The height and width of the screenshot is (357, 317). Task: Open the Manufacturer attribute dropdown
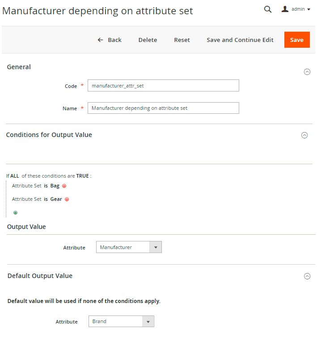coord(129,247)
